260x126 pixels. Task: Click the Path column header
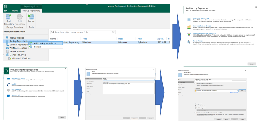140,39
